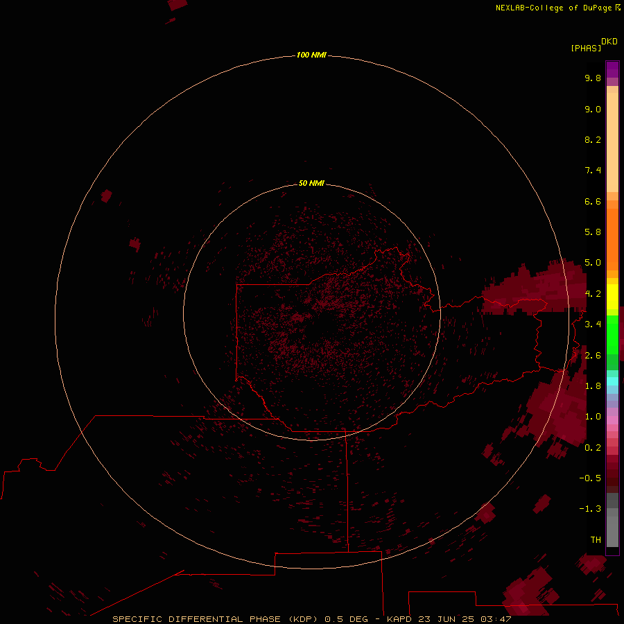Select the 5.8 scale value
This screenshot has height=624, width=624.
pos(593,232)
